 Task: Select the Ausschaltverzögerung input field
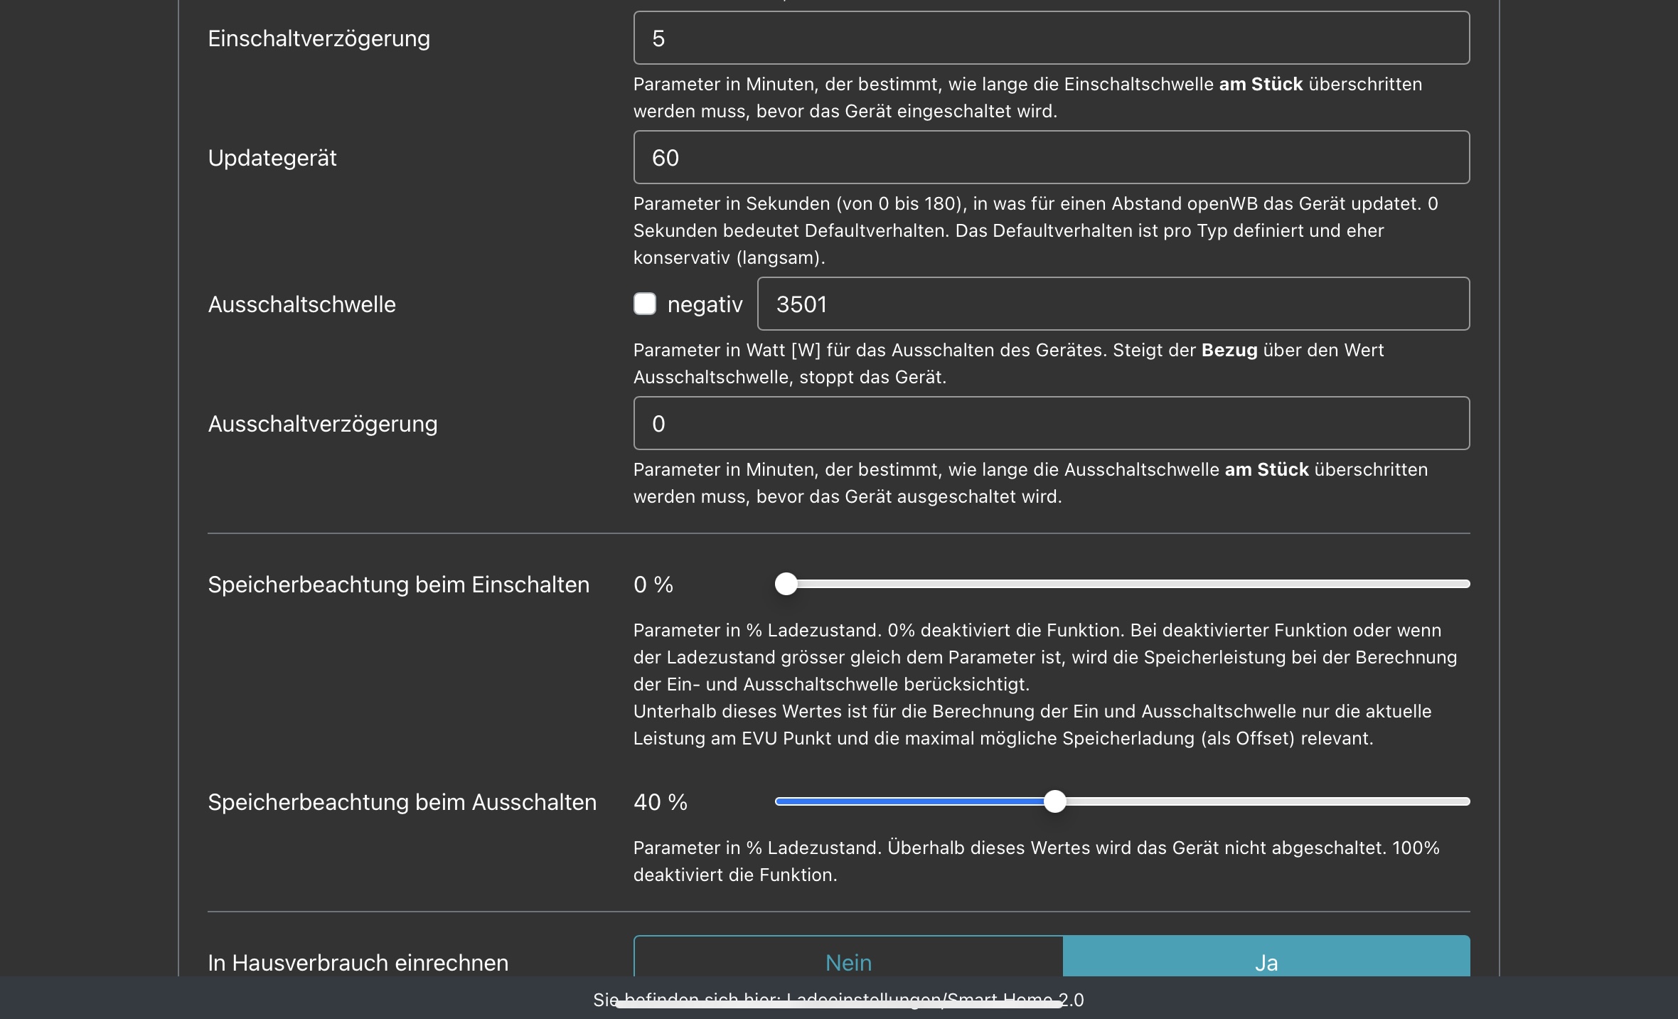(1051, 424)
